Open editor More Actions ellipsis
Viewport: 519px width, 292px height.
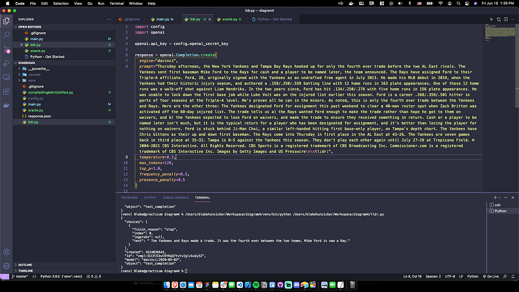tap(513, 19)
